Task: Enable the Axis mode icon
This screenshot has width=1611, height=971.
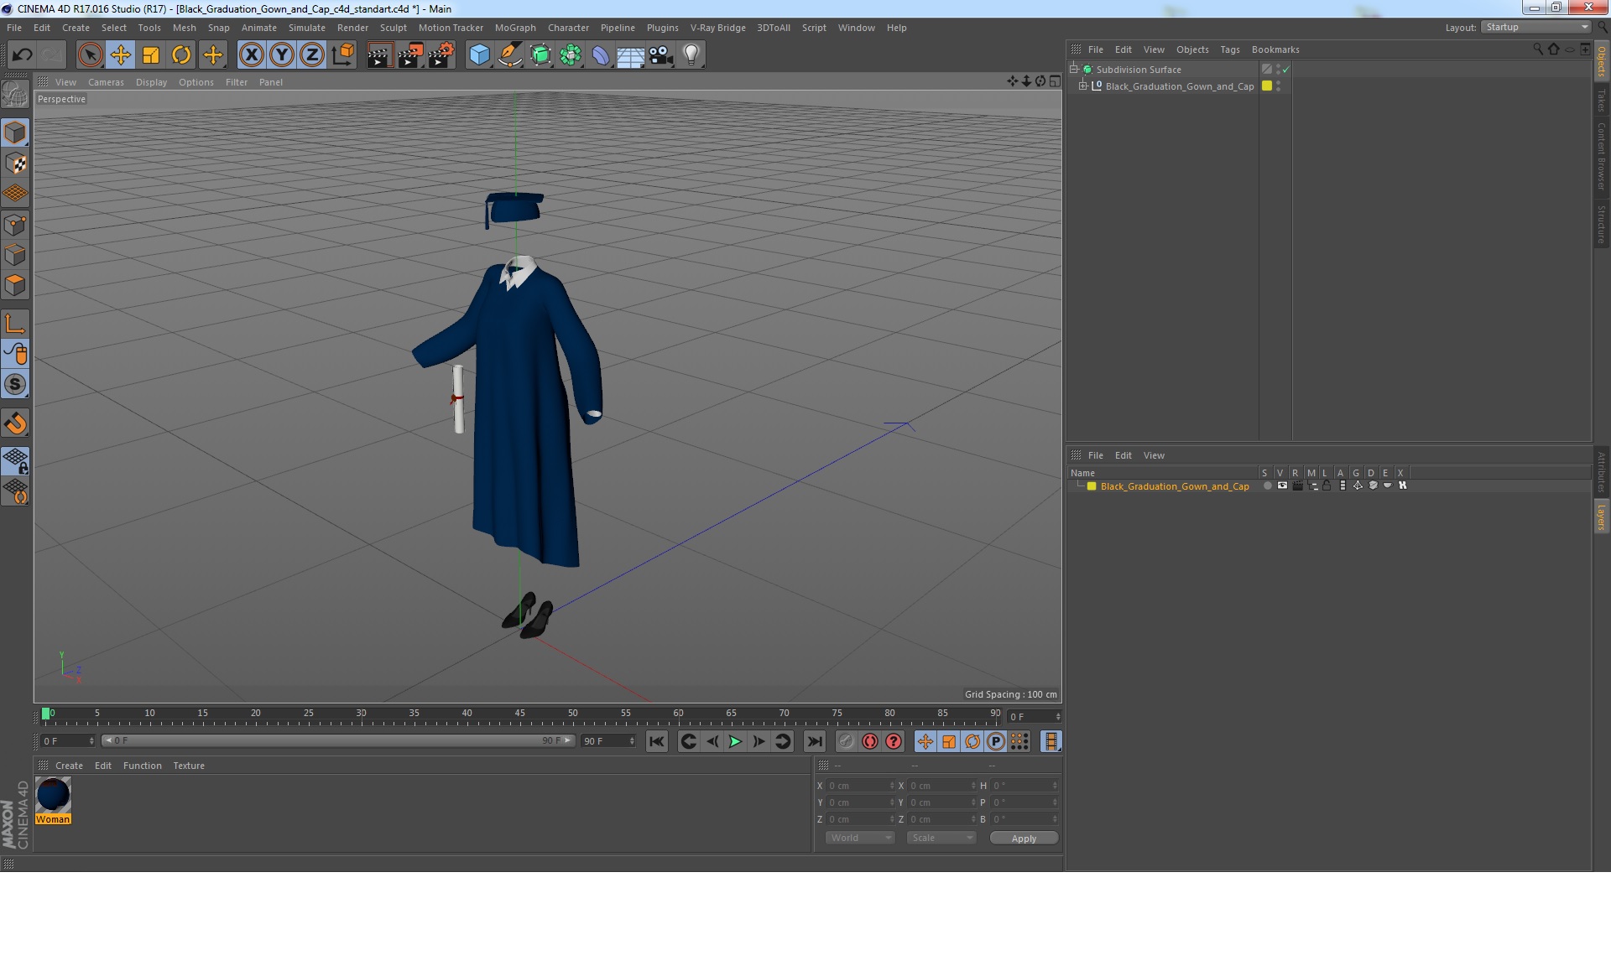Action: (x=15, y=324)
